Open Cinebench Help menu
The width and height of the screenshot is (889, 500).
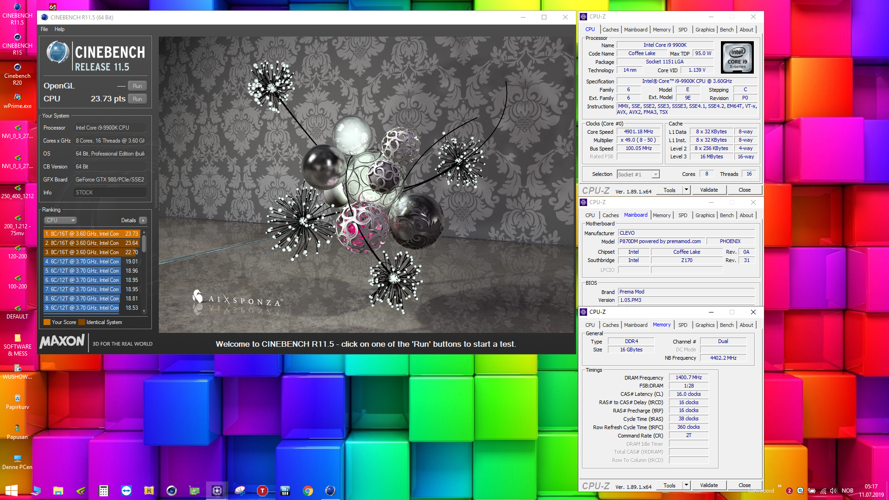[59, 29]
